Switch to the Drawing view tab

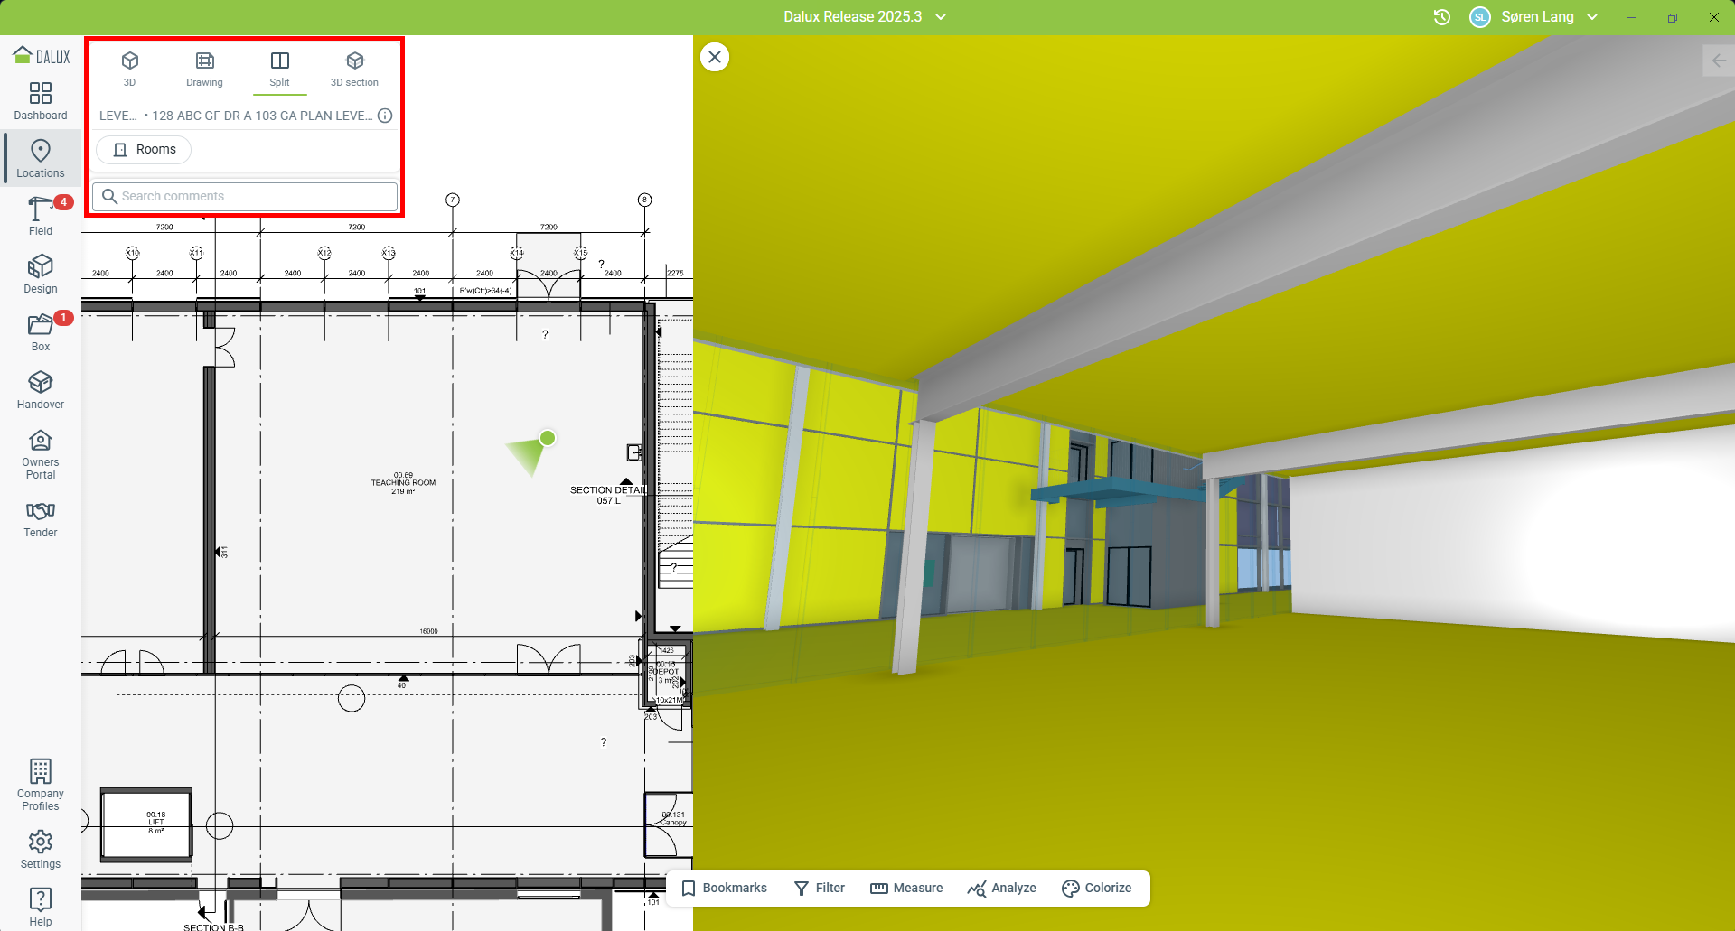click(205, 69)
